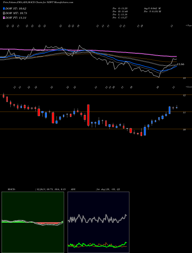The height and width of the screenshot is (253, 192).
Task: Click the 'Pre C: 11.27' close value
Action: point(120,18)
